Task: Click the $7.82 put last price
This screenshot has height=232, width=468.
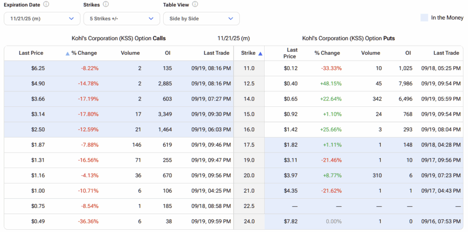Action: [291, 221]
